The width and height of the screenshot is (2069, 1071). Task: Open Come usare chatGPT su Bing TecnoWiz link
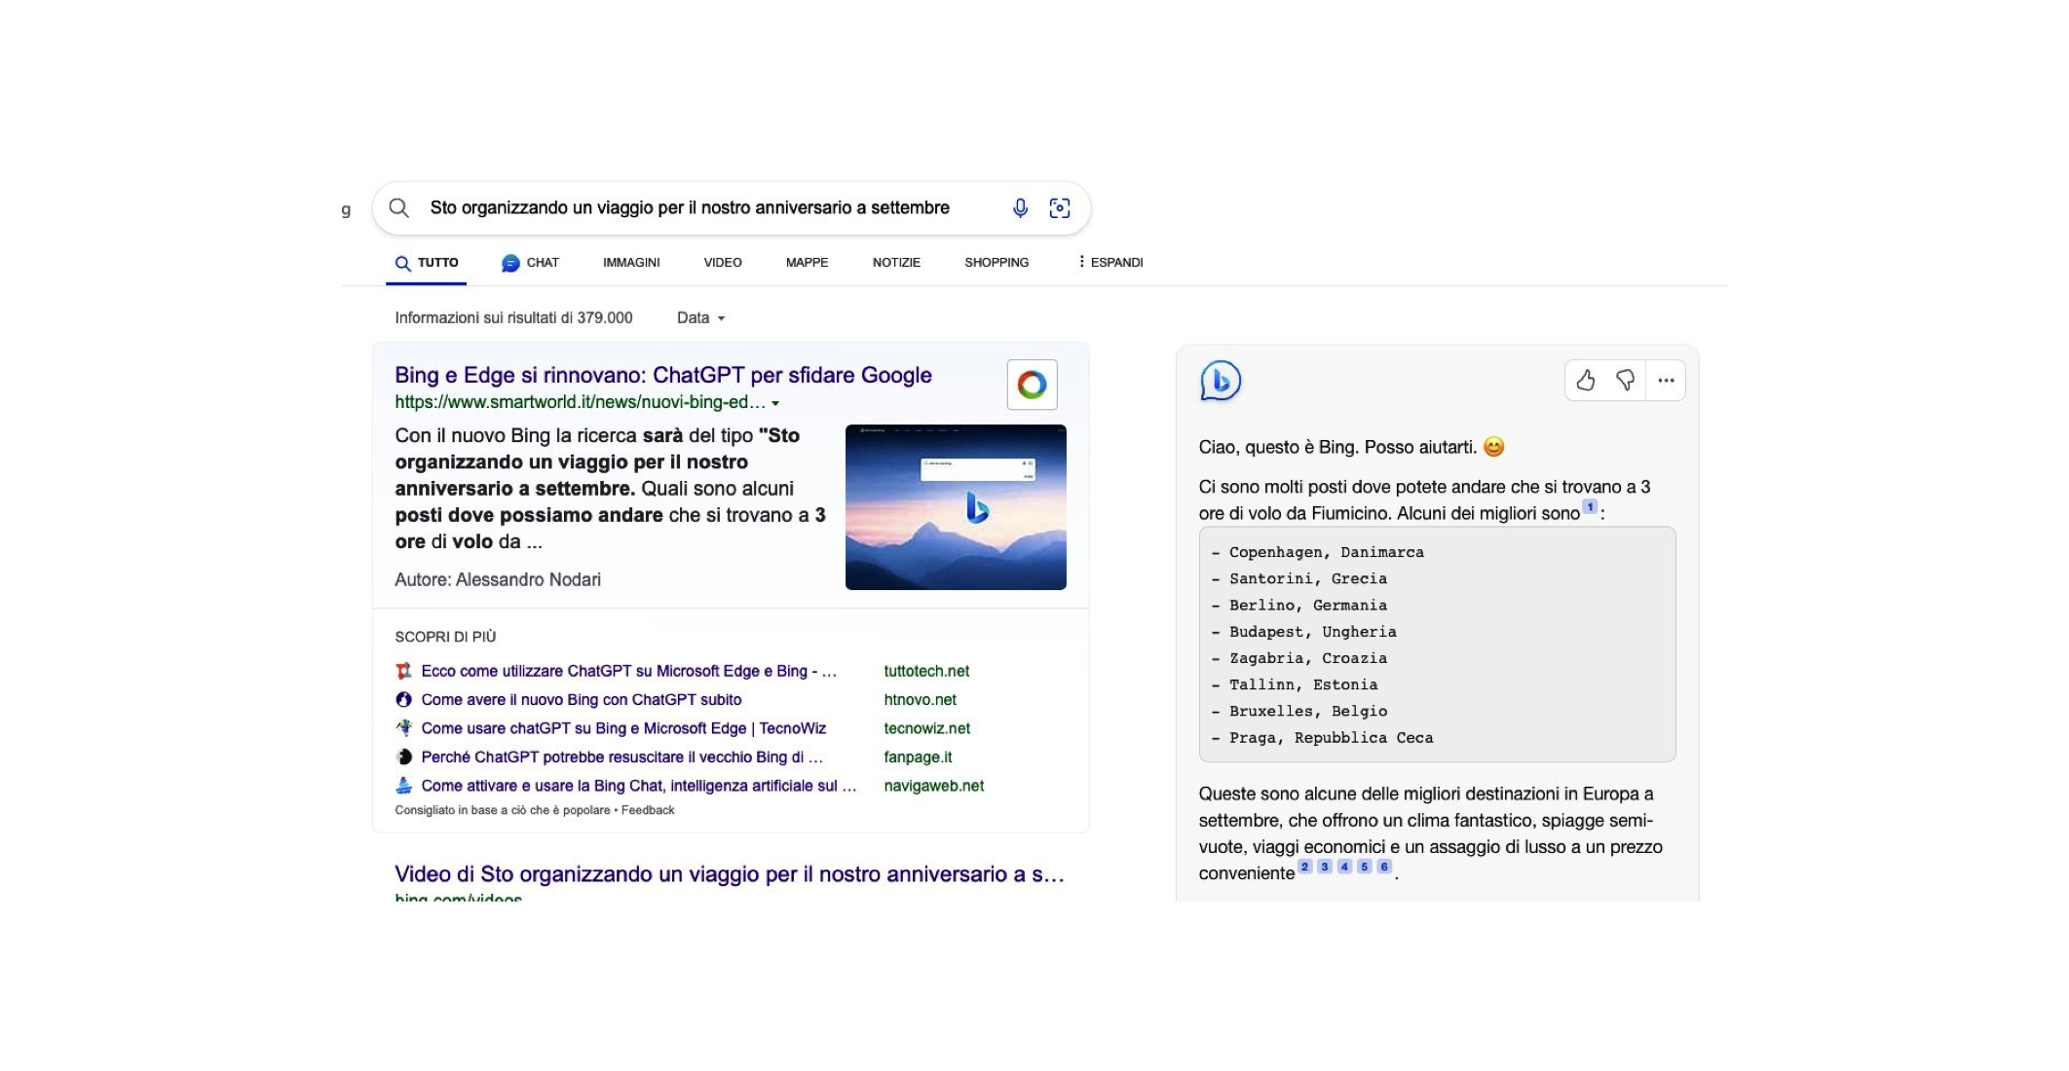coord(623,728)
